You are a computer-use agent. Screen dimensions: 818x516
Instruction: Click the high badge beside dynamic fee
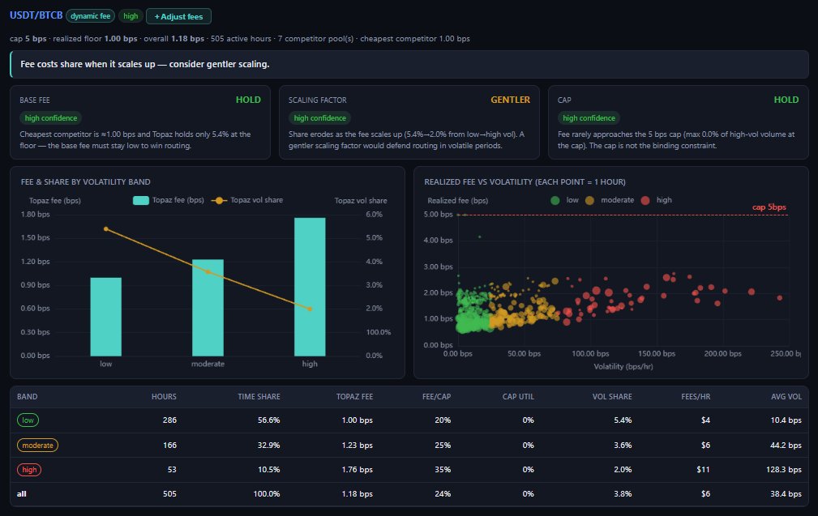tap(131, 16)
